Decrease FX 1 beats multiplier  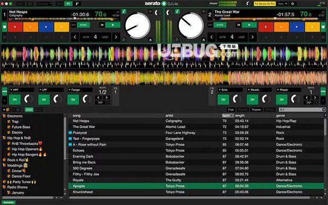(x=98, y=98)
